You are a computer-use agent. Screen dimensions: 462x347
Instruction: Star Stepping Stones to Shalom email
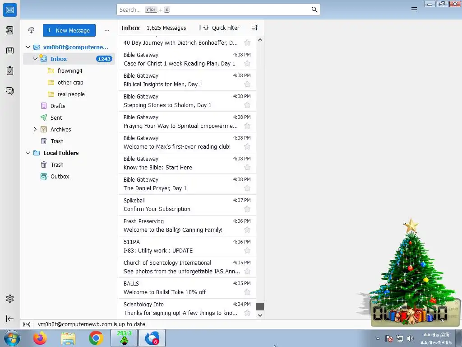click(247, 105)
